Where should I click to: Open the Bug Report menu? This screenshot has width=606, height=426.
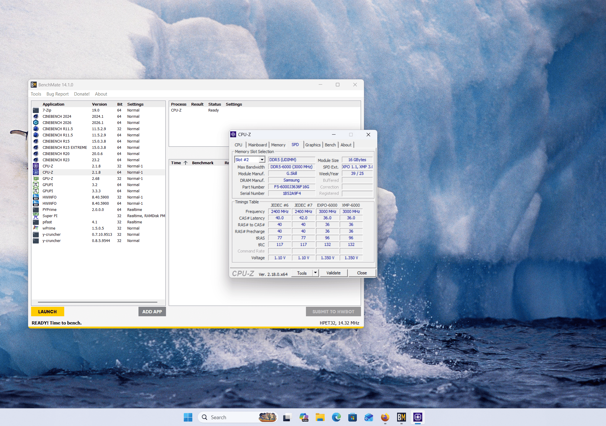[x=57, y=94]
